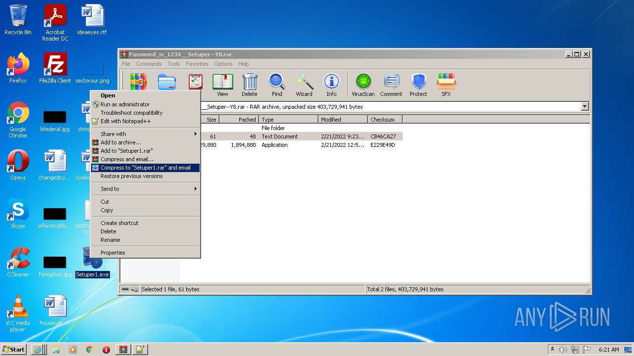The width and height of the screenshot is (634, 356).
Task: Open the WinRAR Favorites menu
Action: click(x=197, y=64)
